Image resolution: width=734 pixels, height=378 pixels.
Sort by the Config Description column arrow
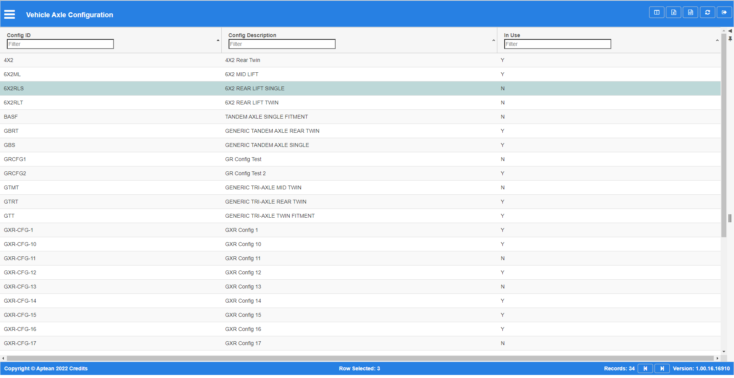[x=494, y=40]
